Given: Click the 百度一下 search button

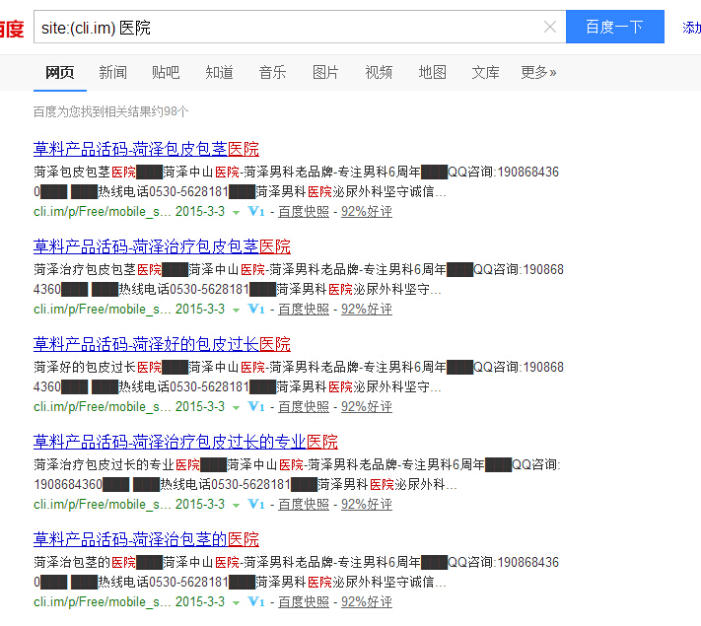Looking at the screenshot, I should (x=614, y=27).
